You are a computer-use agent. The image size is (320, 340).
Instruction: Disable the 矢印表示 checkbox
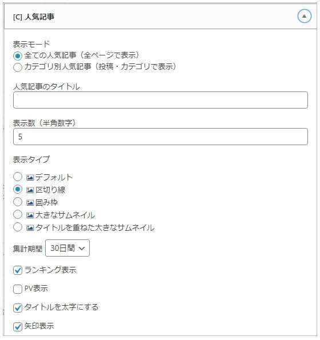[18, 326]
